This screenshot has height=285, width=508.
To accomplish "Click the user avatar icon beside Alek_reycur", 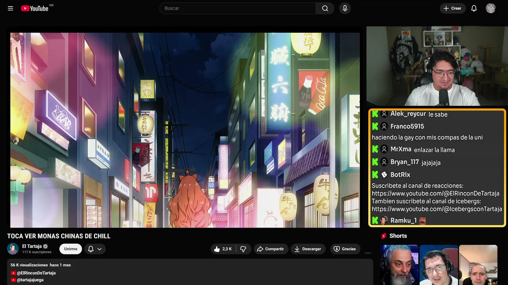I will pos(384,114).
